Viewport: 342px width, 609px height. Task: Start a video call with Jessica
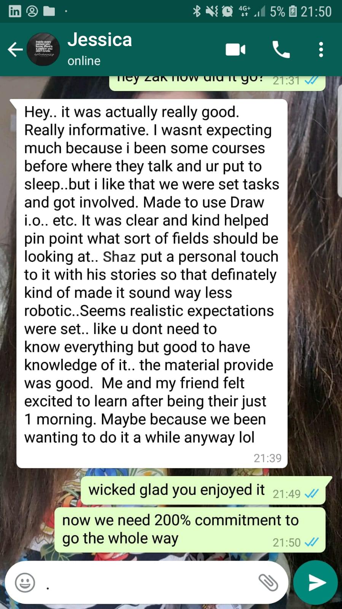235,50
